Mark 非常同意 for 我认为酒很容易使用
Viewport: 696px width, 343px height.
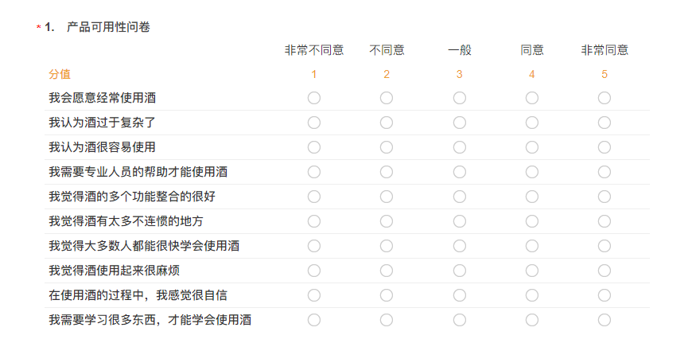[604, 147]
